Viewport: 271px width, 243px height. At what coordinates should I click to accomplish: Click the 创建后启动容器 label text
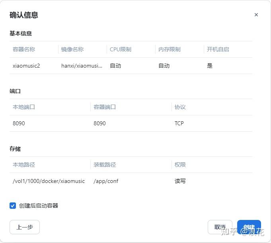pyautogui.click(x=39, y=206)
